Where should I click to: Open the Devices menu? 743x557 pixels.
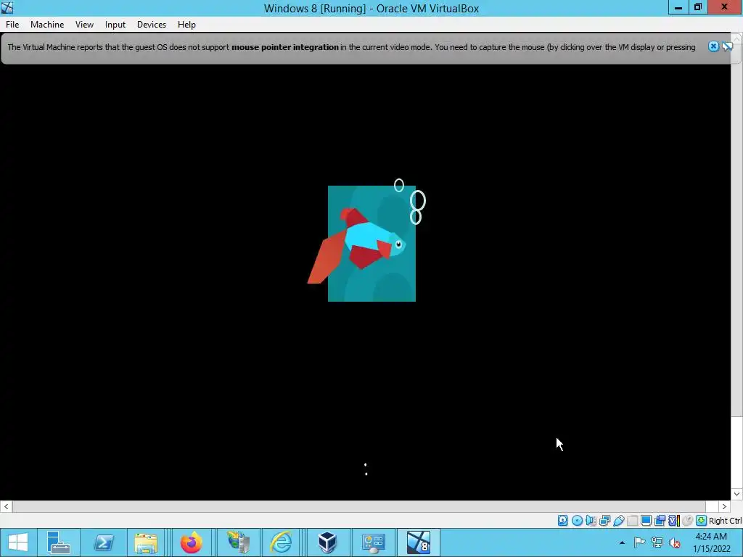(x=152, y=25)
